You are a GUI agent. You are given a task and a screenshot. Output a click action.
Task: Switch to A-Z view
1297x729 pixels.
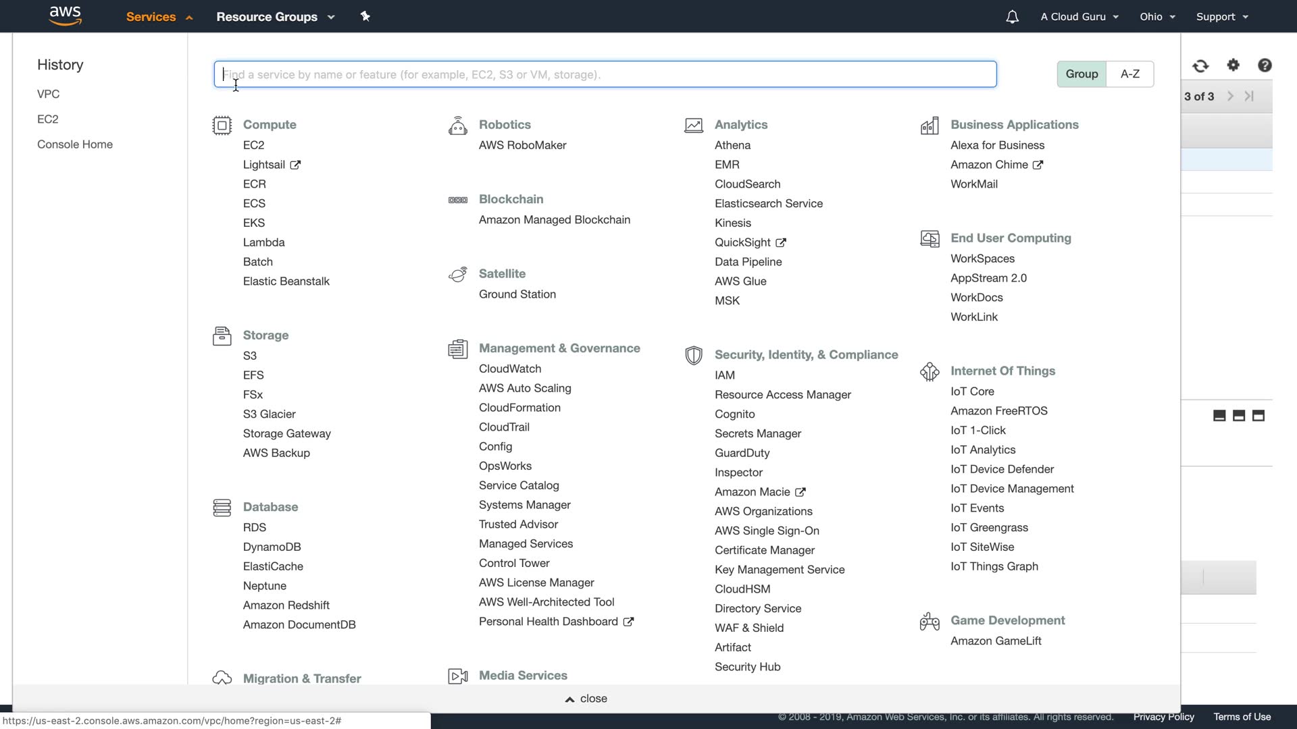click(1130, 74)
